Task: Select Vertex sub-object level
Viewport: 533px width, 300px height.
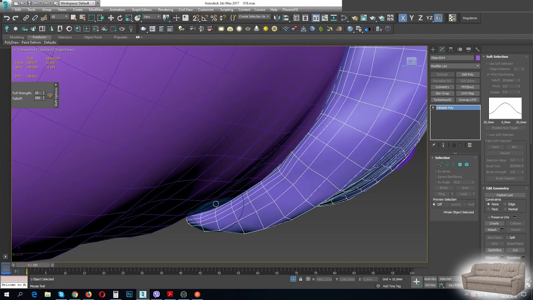Action: point(440,165)
